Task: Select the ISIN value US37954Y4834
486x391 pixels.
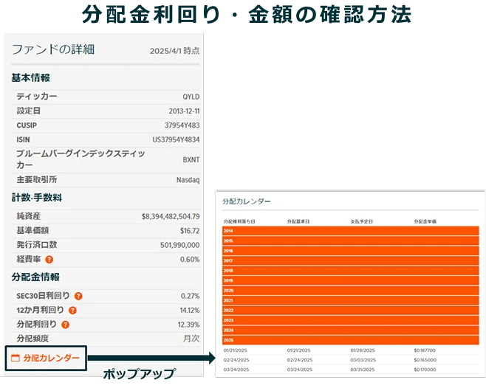Action: click(x=176, y=140)
